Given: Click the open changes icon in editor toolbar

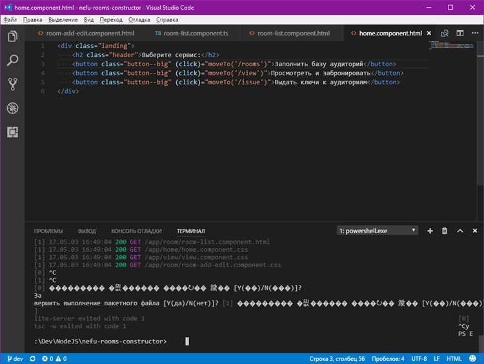Looking at the screenshot, I should point(445,34).
